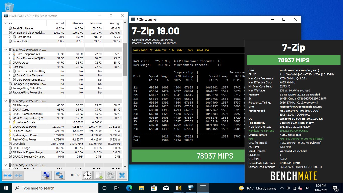
Task: Click the Sensor column header
Action: [x=25, y=23]
